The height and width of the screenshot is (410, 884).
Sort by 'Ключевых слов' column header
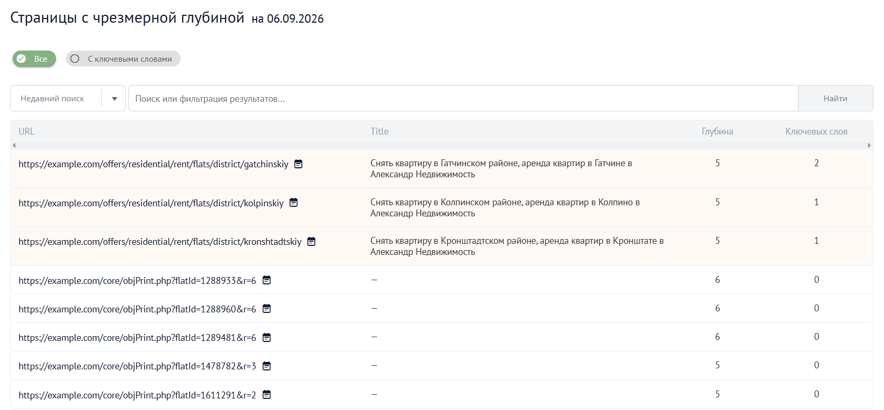(x=816, y=131)
